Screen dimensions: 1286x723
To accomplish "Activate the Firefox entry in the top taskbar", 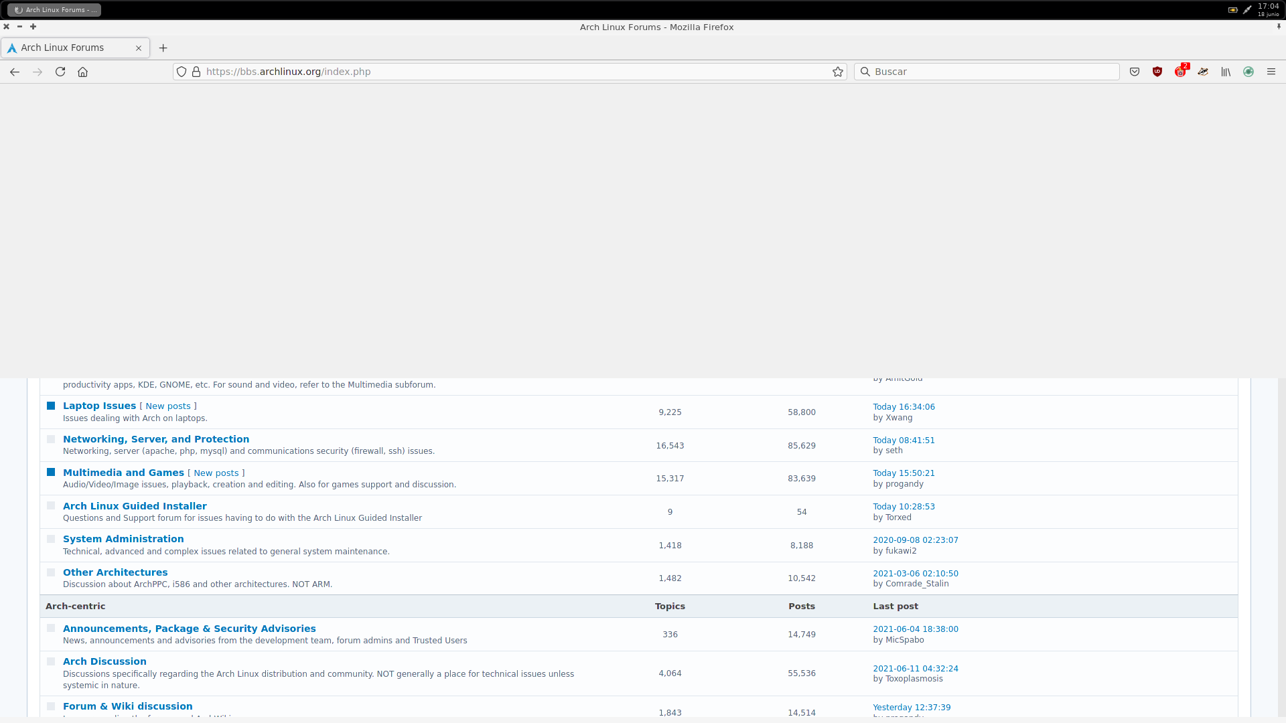I will pos(54,10).
